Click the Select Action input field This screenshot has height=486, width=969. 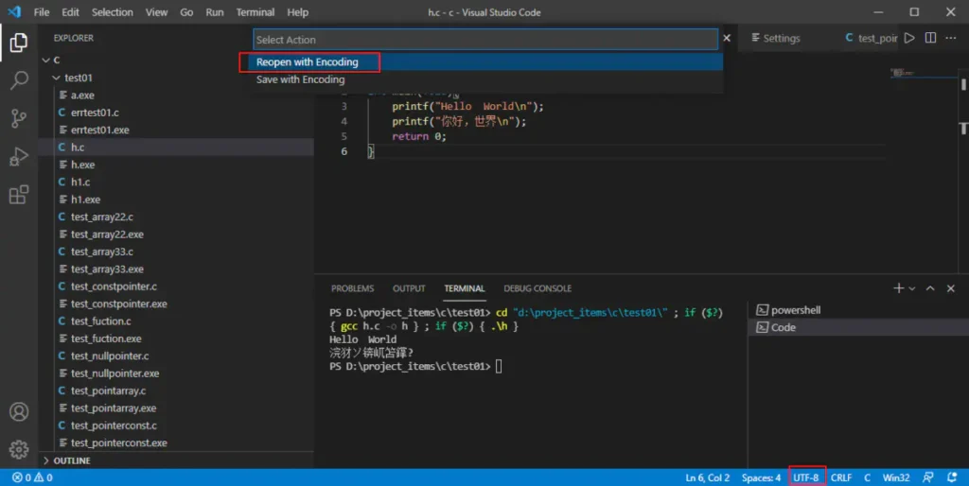coord(485,40)
